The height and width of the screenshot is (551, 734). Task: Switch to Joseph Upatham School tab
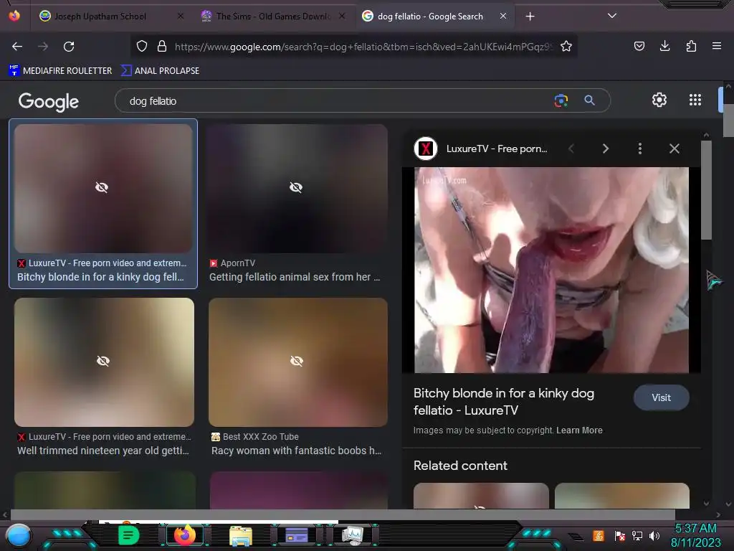(100, 17)
